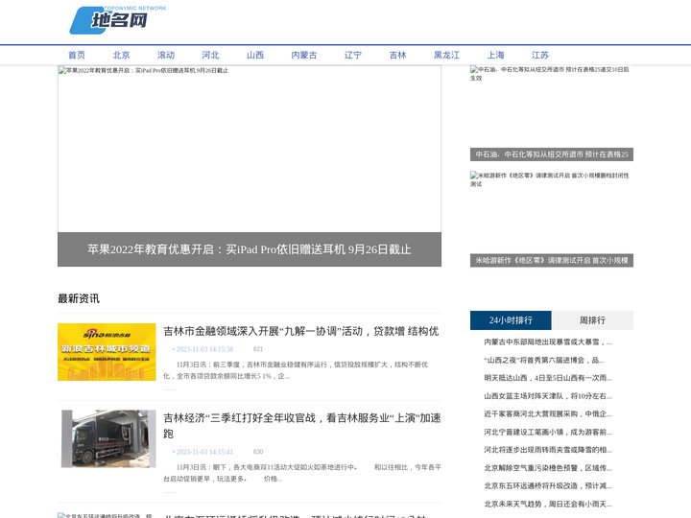
Task: Open the 滚动 nav item
Action: pos(166,55)
